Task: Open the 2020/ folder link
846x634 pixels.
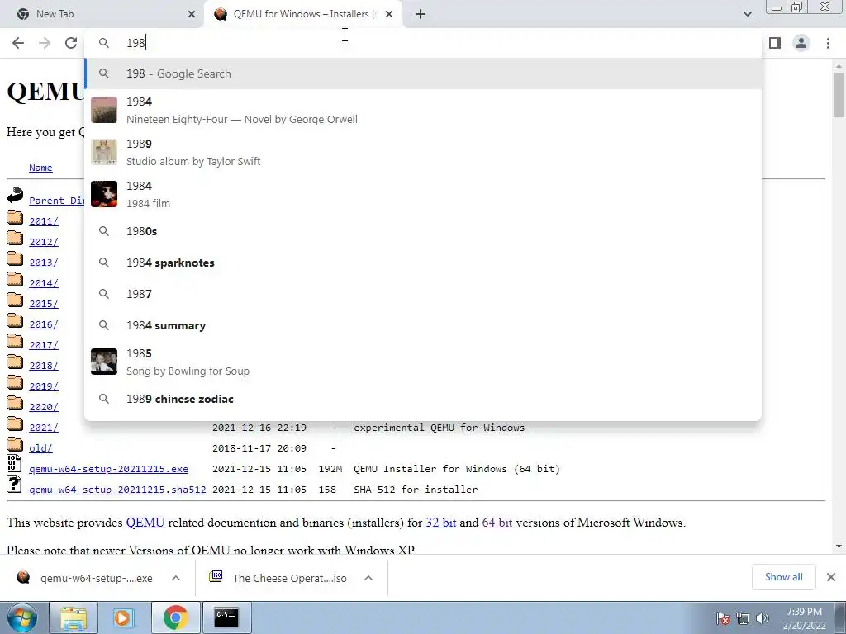Action: point(44,407)
